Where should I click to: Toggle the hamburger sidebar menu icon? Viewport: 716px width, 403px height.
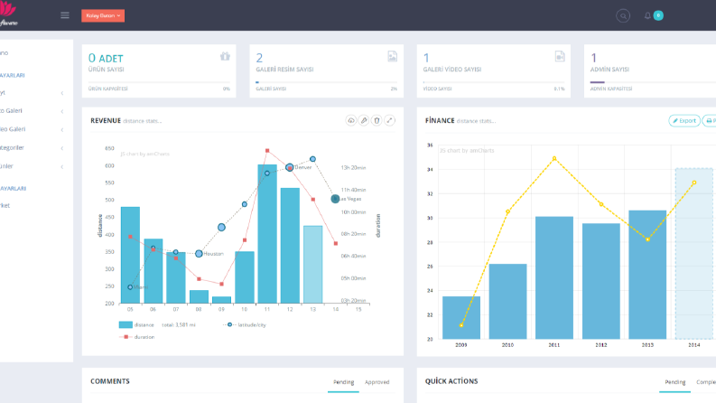[65, 15]
